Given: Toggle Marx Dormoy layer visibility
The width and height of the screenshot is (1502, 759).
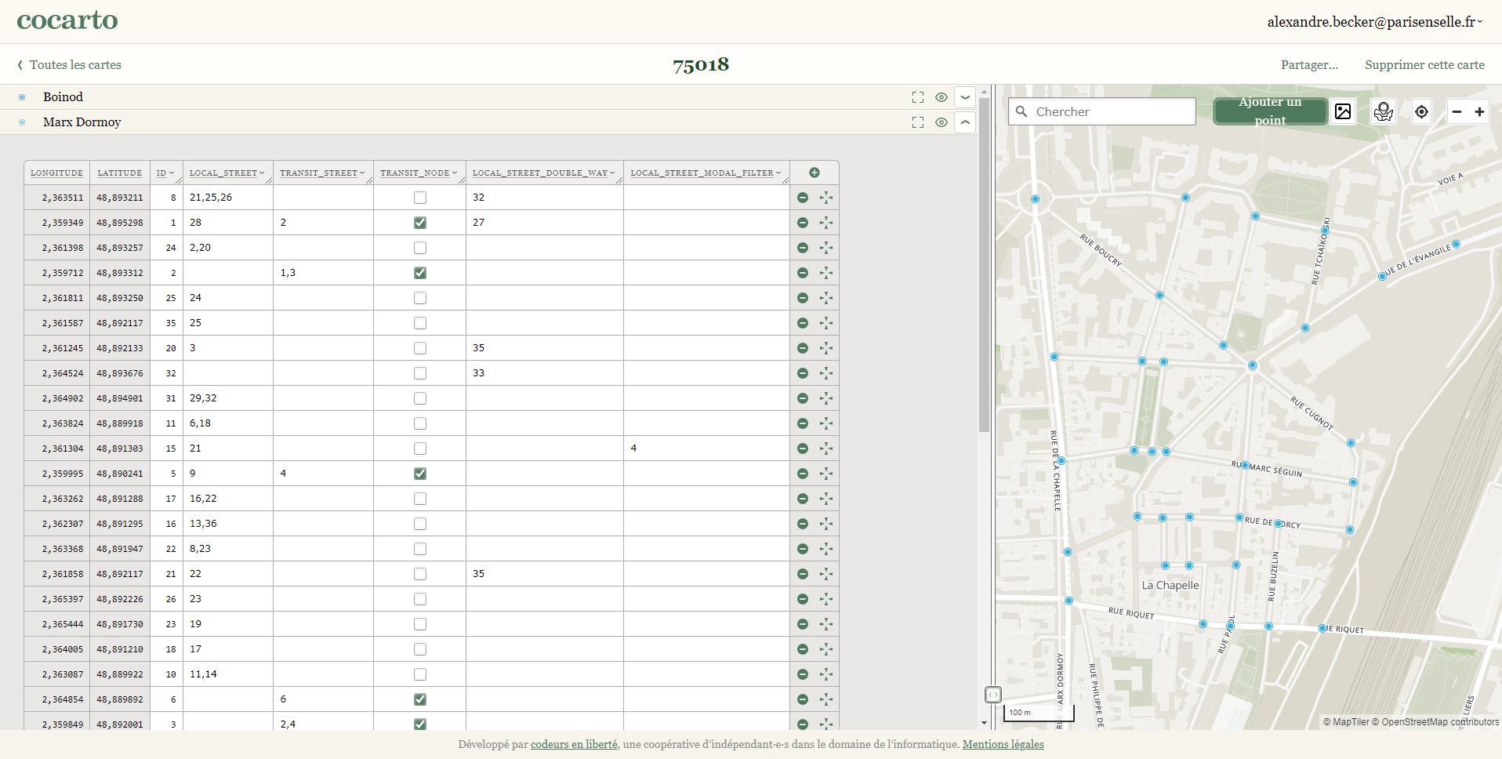Looking at the screenshot, I should pos(941,122).
